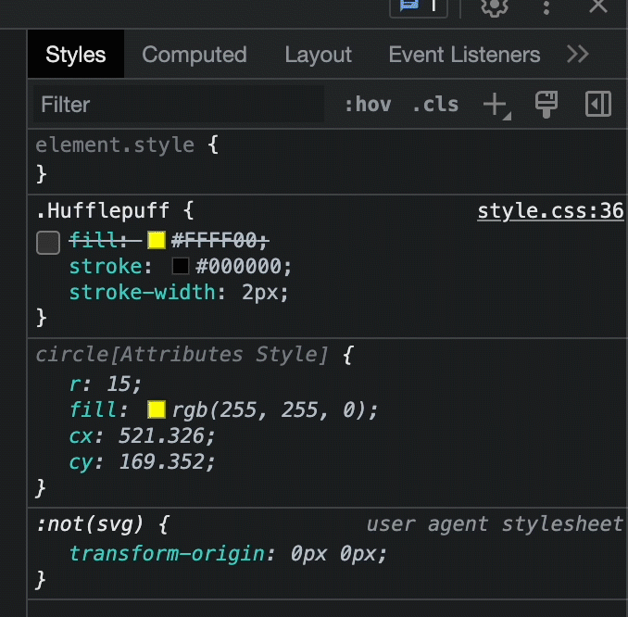Viewport: 628px width, 617px height.
Task: Select the Styles tab
Action: [x=76, y=55]
